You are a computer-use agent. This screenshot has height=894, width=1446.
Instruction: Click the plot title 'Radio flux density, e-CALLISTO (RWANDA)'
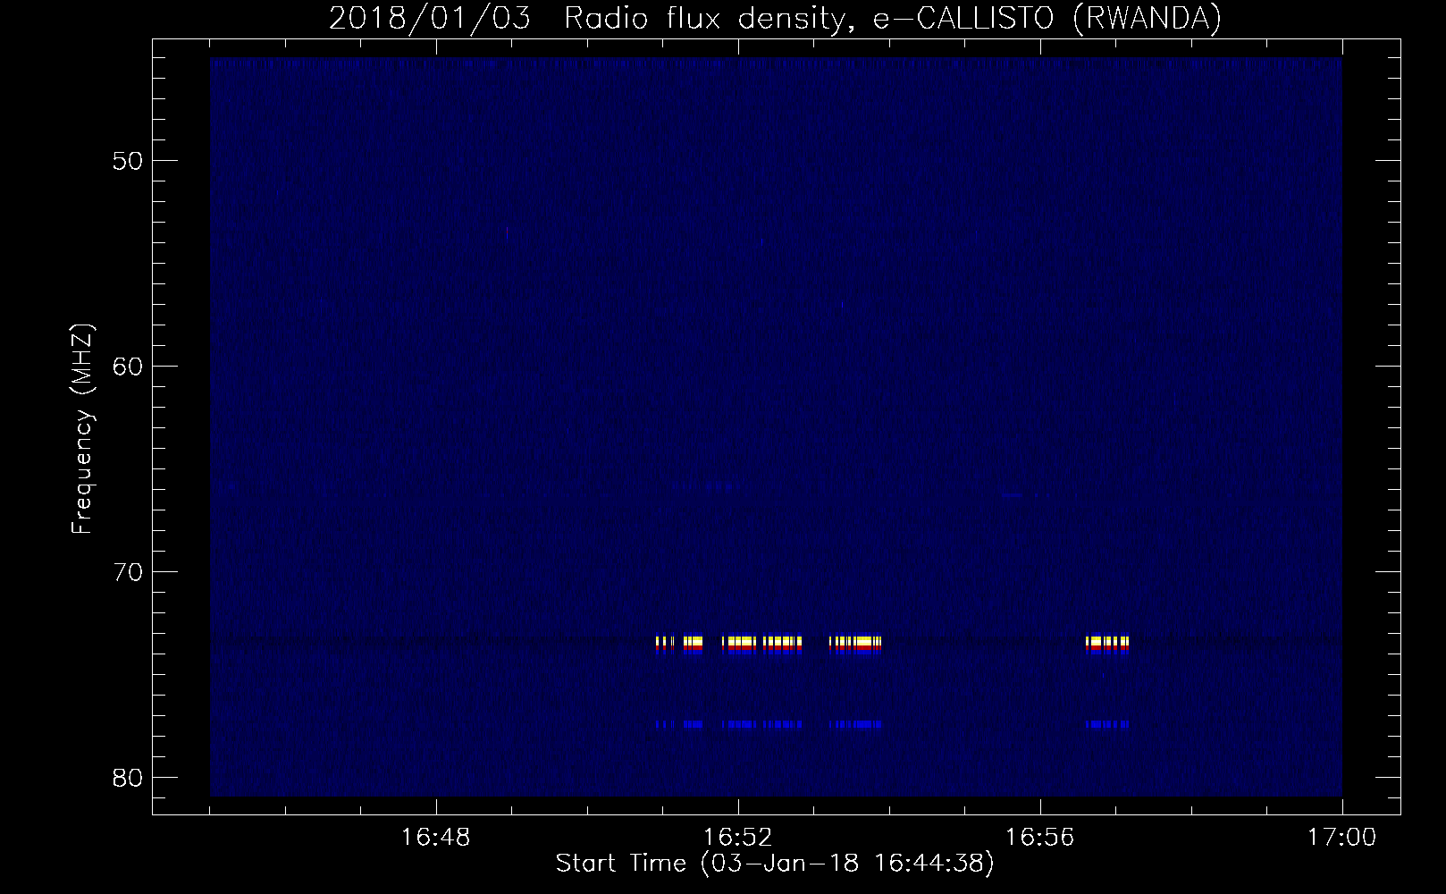(893, 18)
